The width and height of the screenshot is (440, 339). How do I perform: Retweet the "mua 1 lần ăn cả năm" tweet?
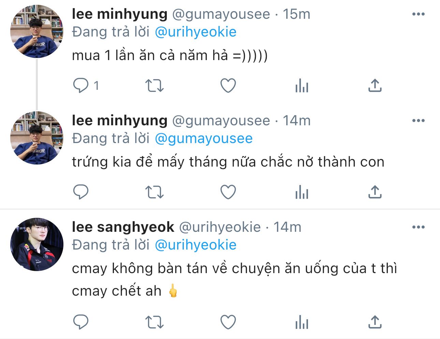click(x=155, y=86)
